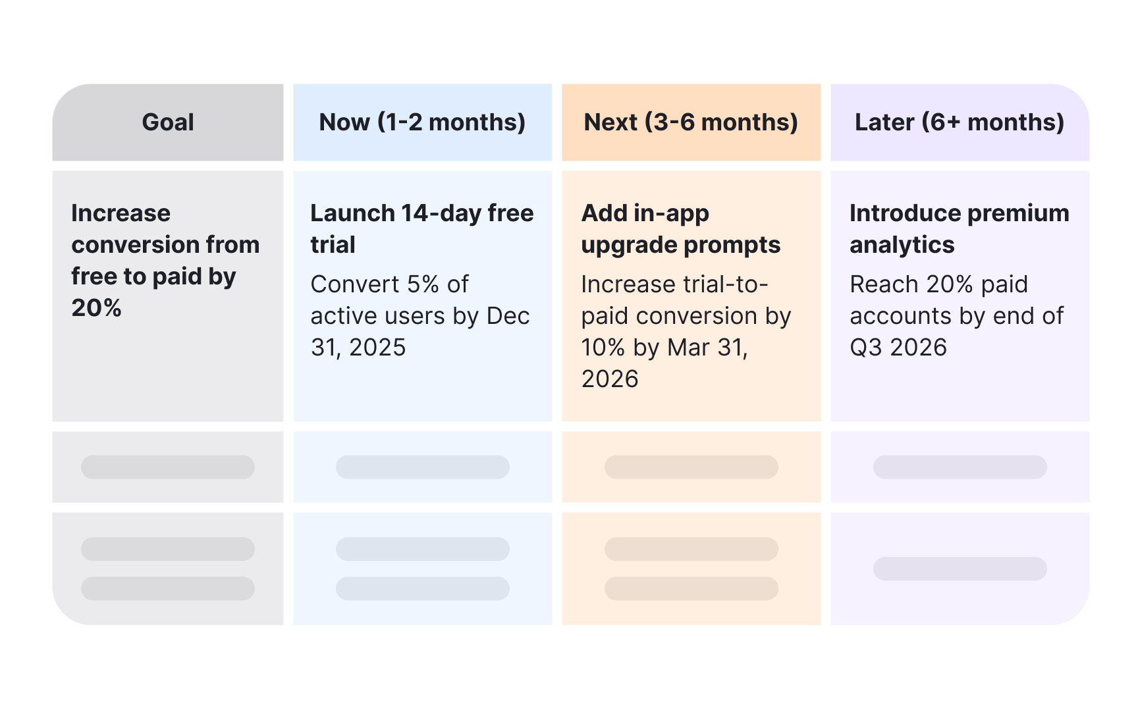
Task: Click the Goal column header
Action: [168, 122]
